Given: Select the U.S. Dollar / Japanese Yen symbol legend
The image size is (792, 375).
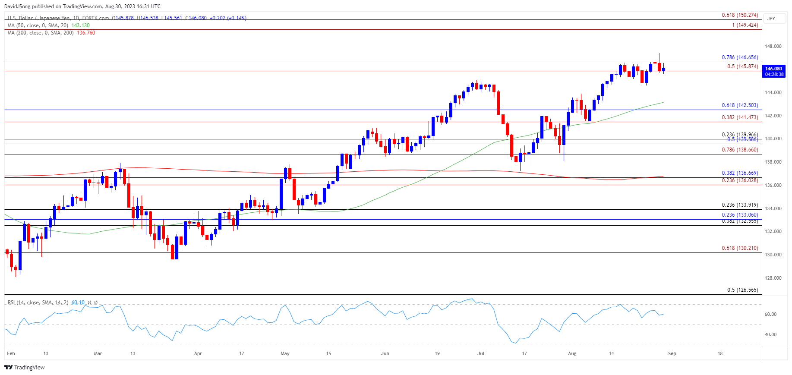Looking at the screenshot, I should [58, 18].
